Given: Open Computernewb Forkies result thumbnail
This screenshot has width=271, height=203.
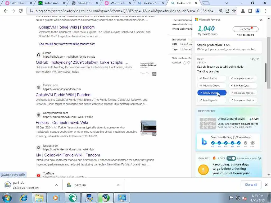Looking at the screenshot, I should pyautogui.click(x=148, y=128).
